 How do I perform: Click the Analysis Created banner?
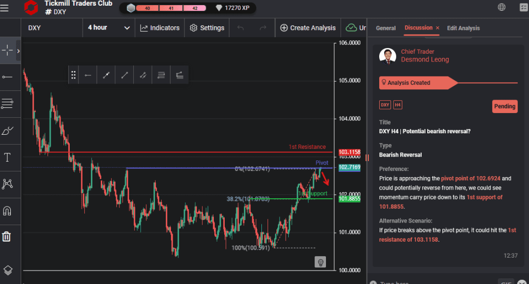(x=417, y=83)
